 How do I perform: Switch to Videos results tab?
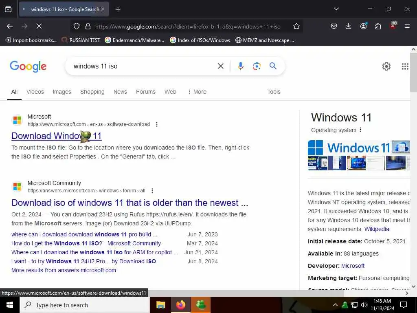click(35, 92)
